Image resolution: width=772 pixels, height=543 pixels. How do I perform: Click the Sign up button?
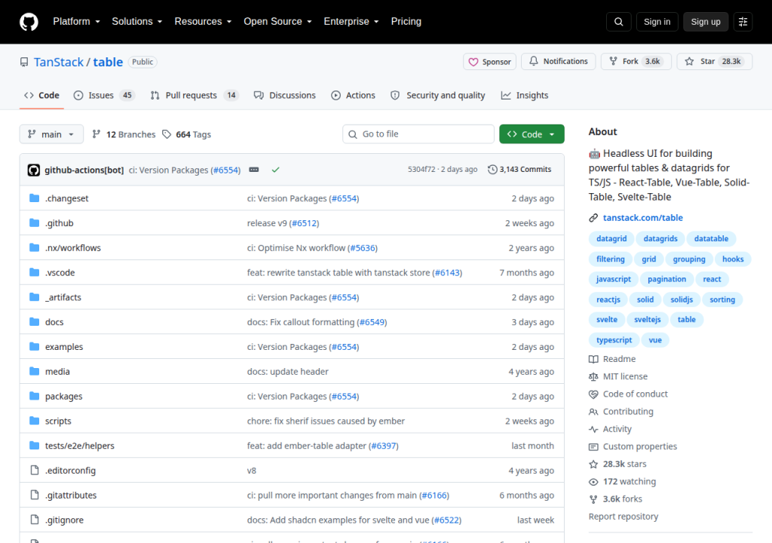tap(705, 22)
